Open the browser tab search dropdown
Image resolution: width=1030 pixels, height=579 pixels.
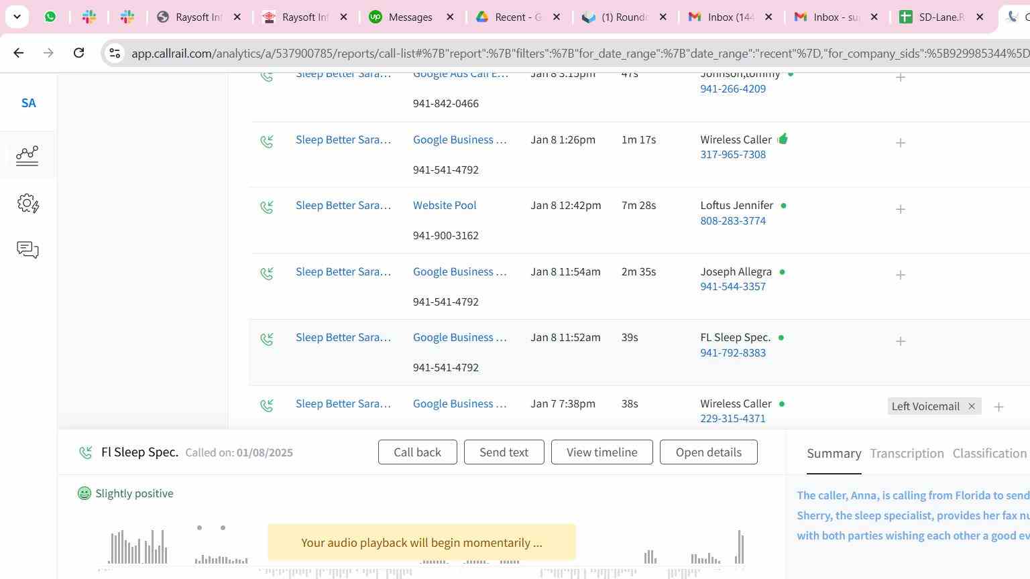(x=17, y=17)
